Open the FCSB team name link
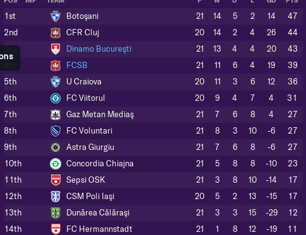The height and width of the screenshot is (235, 306). (77, 65)
